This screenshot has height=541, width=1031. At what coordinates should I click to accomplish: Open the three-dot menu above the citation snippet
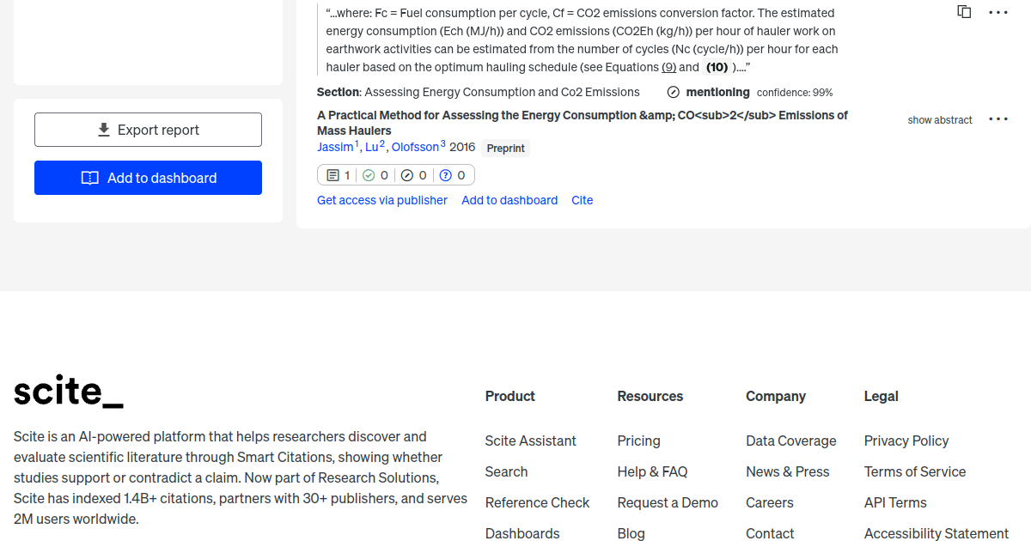coord(998,12)
